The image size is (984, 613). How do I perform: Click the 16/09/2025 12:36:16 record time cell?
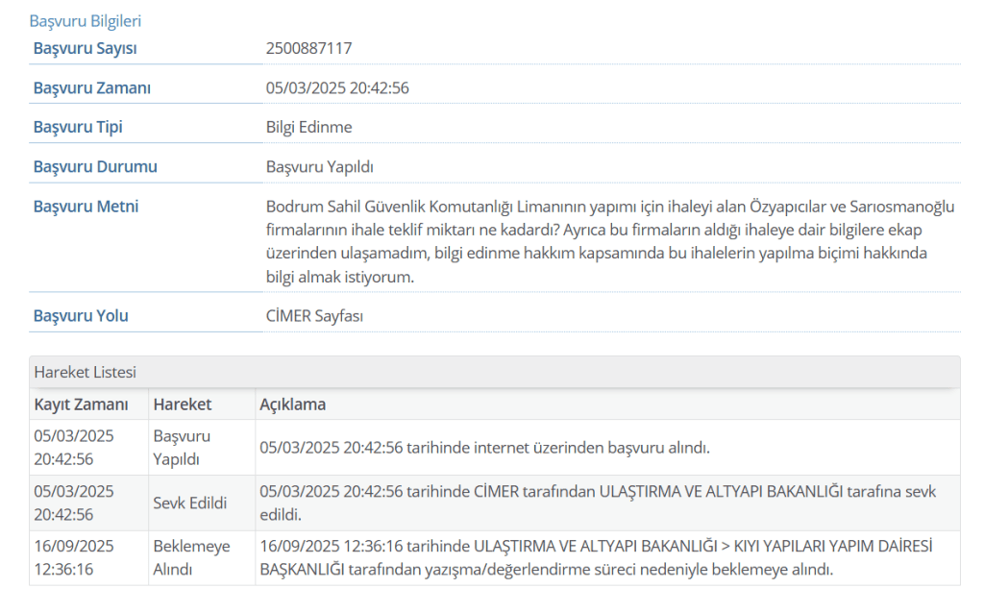coord(74,557)
